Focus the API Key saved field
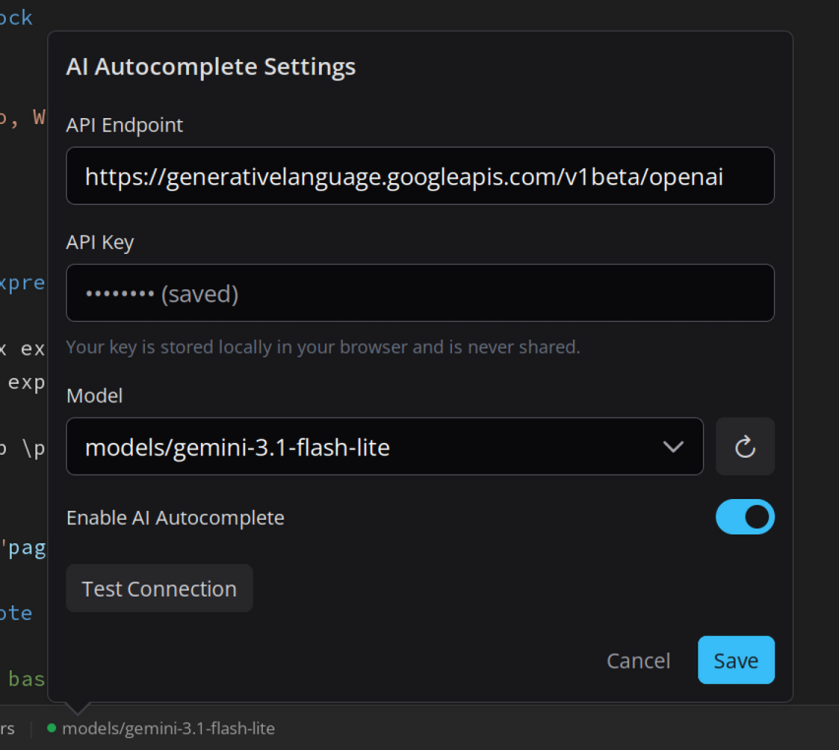 420,293
